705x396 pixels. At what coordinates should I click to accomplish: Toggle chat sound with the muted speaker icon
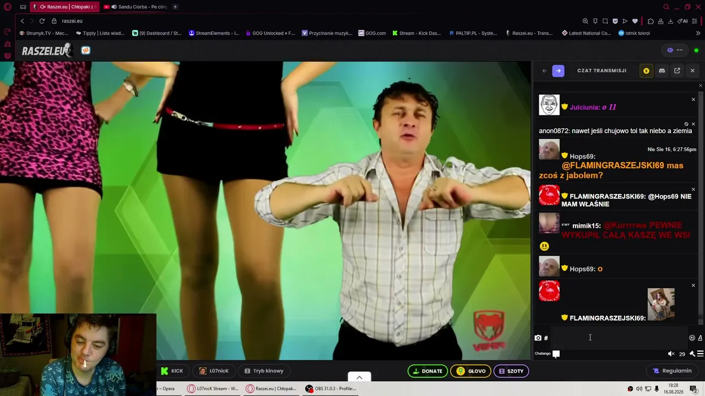coord(671,354)
